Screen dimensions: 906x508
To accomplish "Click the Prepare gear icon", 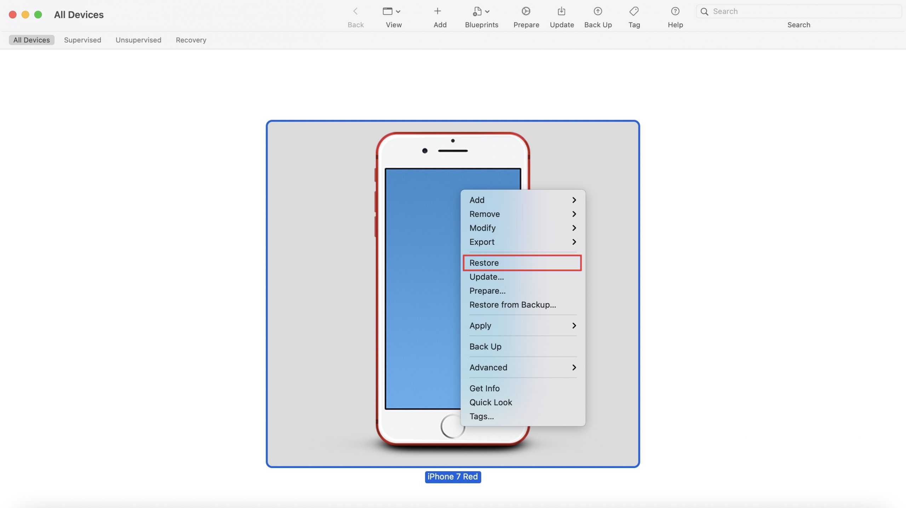I will (526, 11).
